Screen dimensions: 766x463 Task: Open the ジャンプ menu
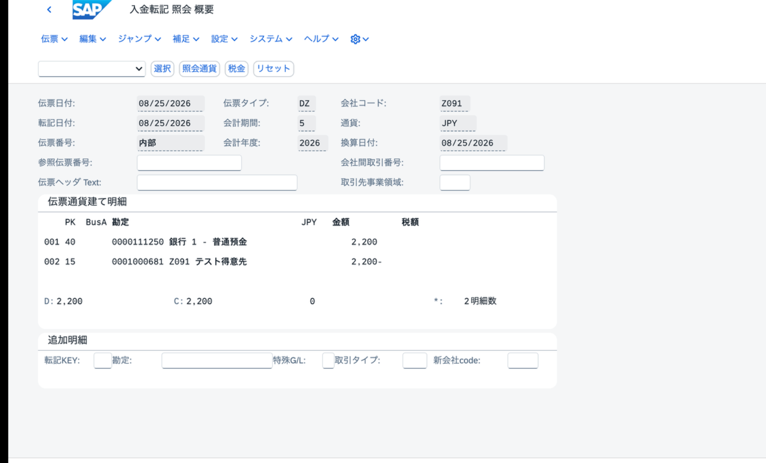(139, 39)
